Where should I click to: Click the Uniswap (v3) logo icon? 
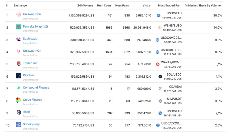click(18, 14)
